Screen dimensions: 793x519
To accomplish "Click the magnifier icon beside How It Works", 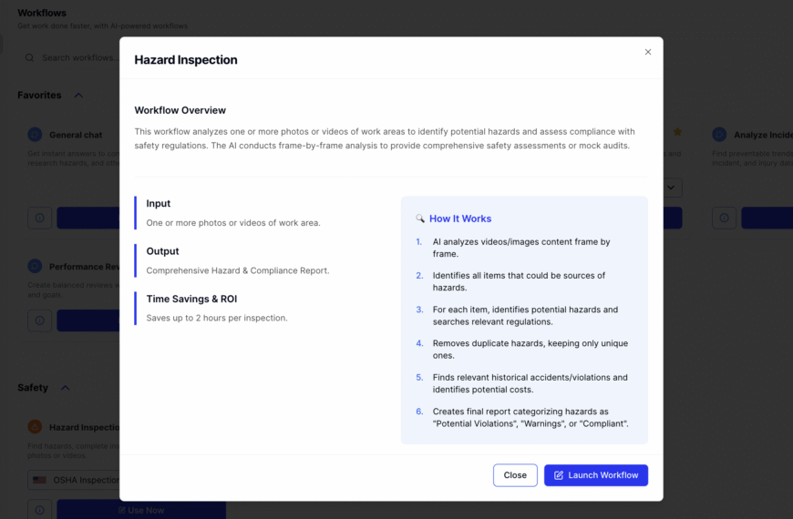I will point(420,219).
